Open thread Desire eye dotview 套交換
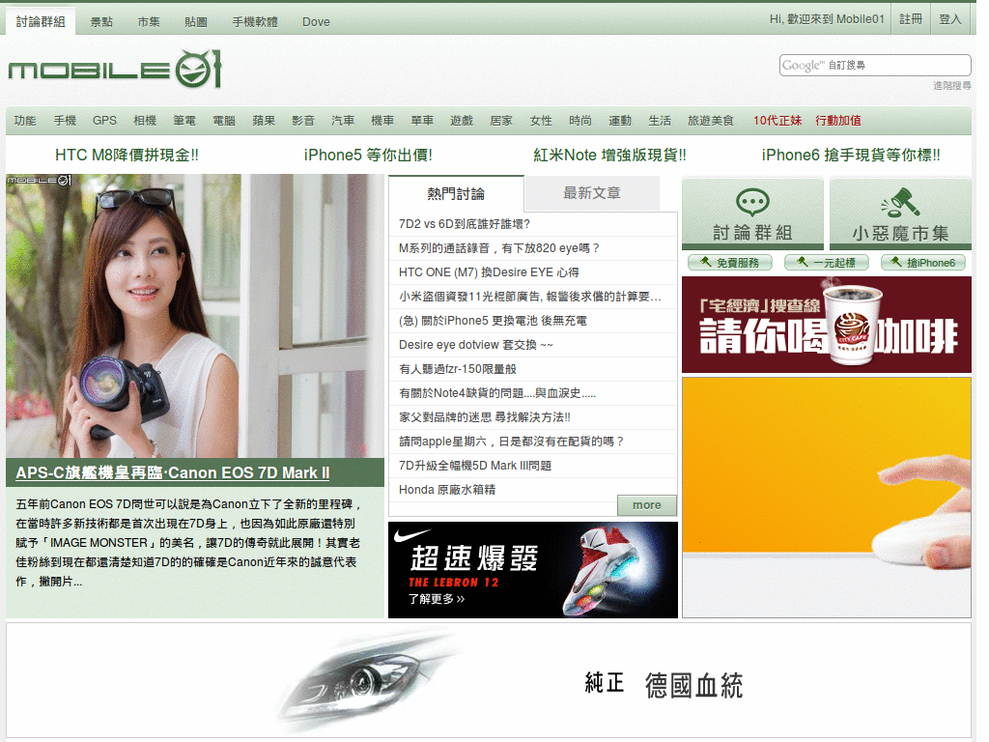 tap(475, 345)
